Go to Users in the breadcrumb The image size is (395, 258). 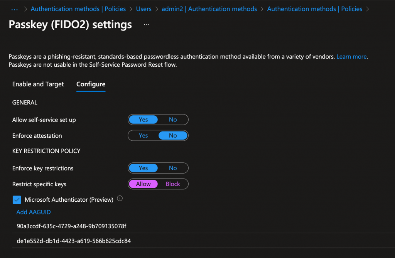[143, 9]
